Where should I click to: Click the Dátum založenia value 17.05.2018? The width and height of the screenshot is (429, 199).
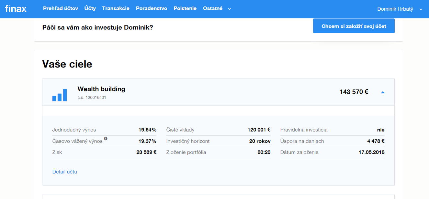(371, 152)
